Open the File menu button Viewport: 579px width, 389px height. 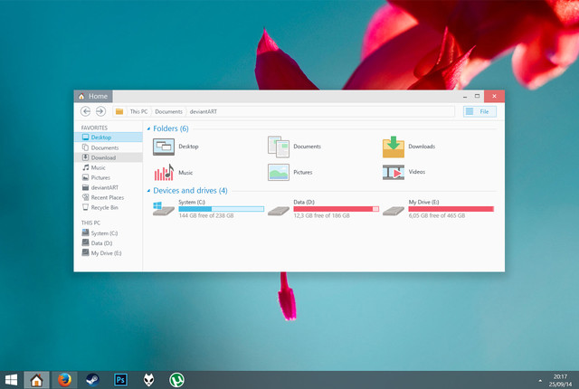click(479, 111)
